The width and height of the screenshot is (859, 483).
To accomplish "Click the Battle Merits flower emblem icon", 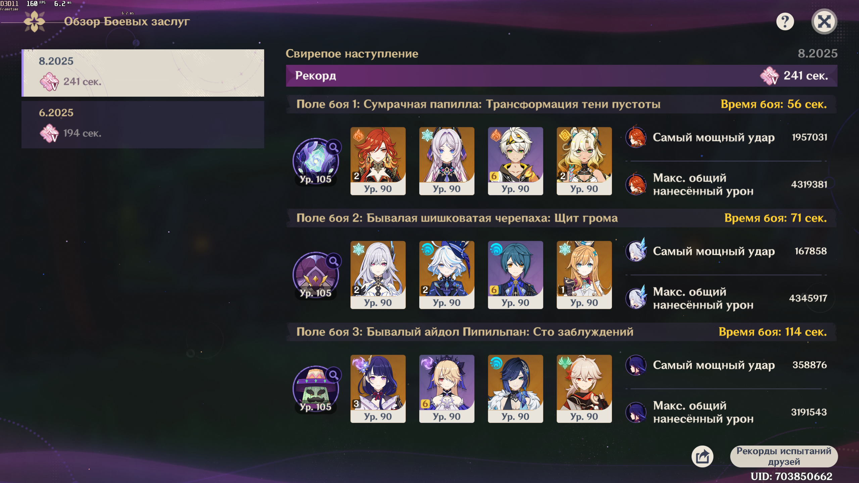I will click(x=34, y=22).
